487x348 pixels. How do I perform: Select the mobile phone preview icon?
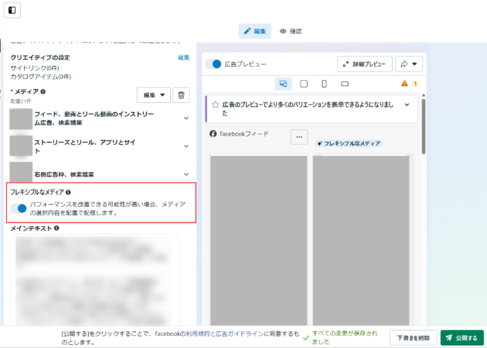(324, 84)
